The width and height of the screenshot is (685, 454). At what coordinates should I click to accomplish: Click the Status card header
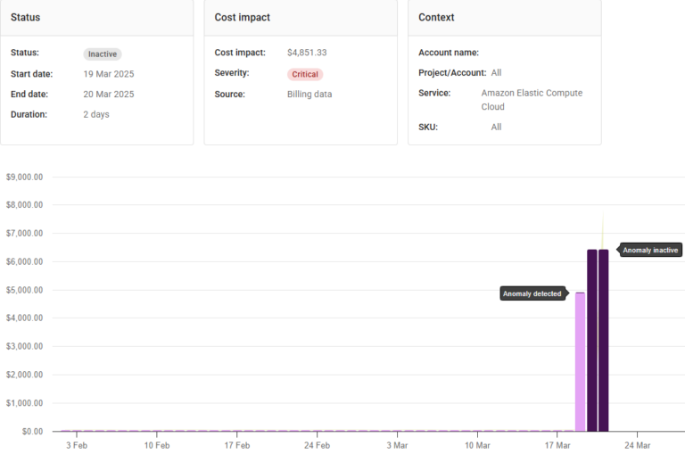tap(25, 17)
